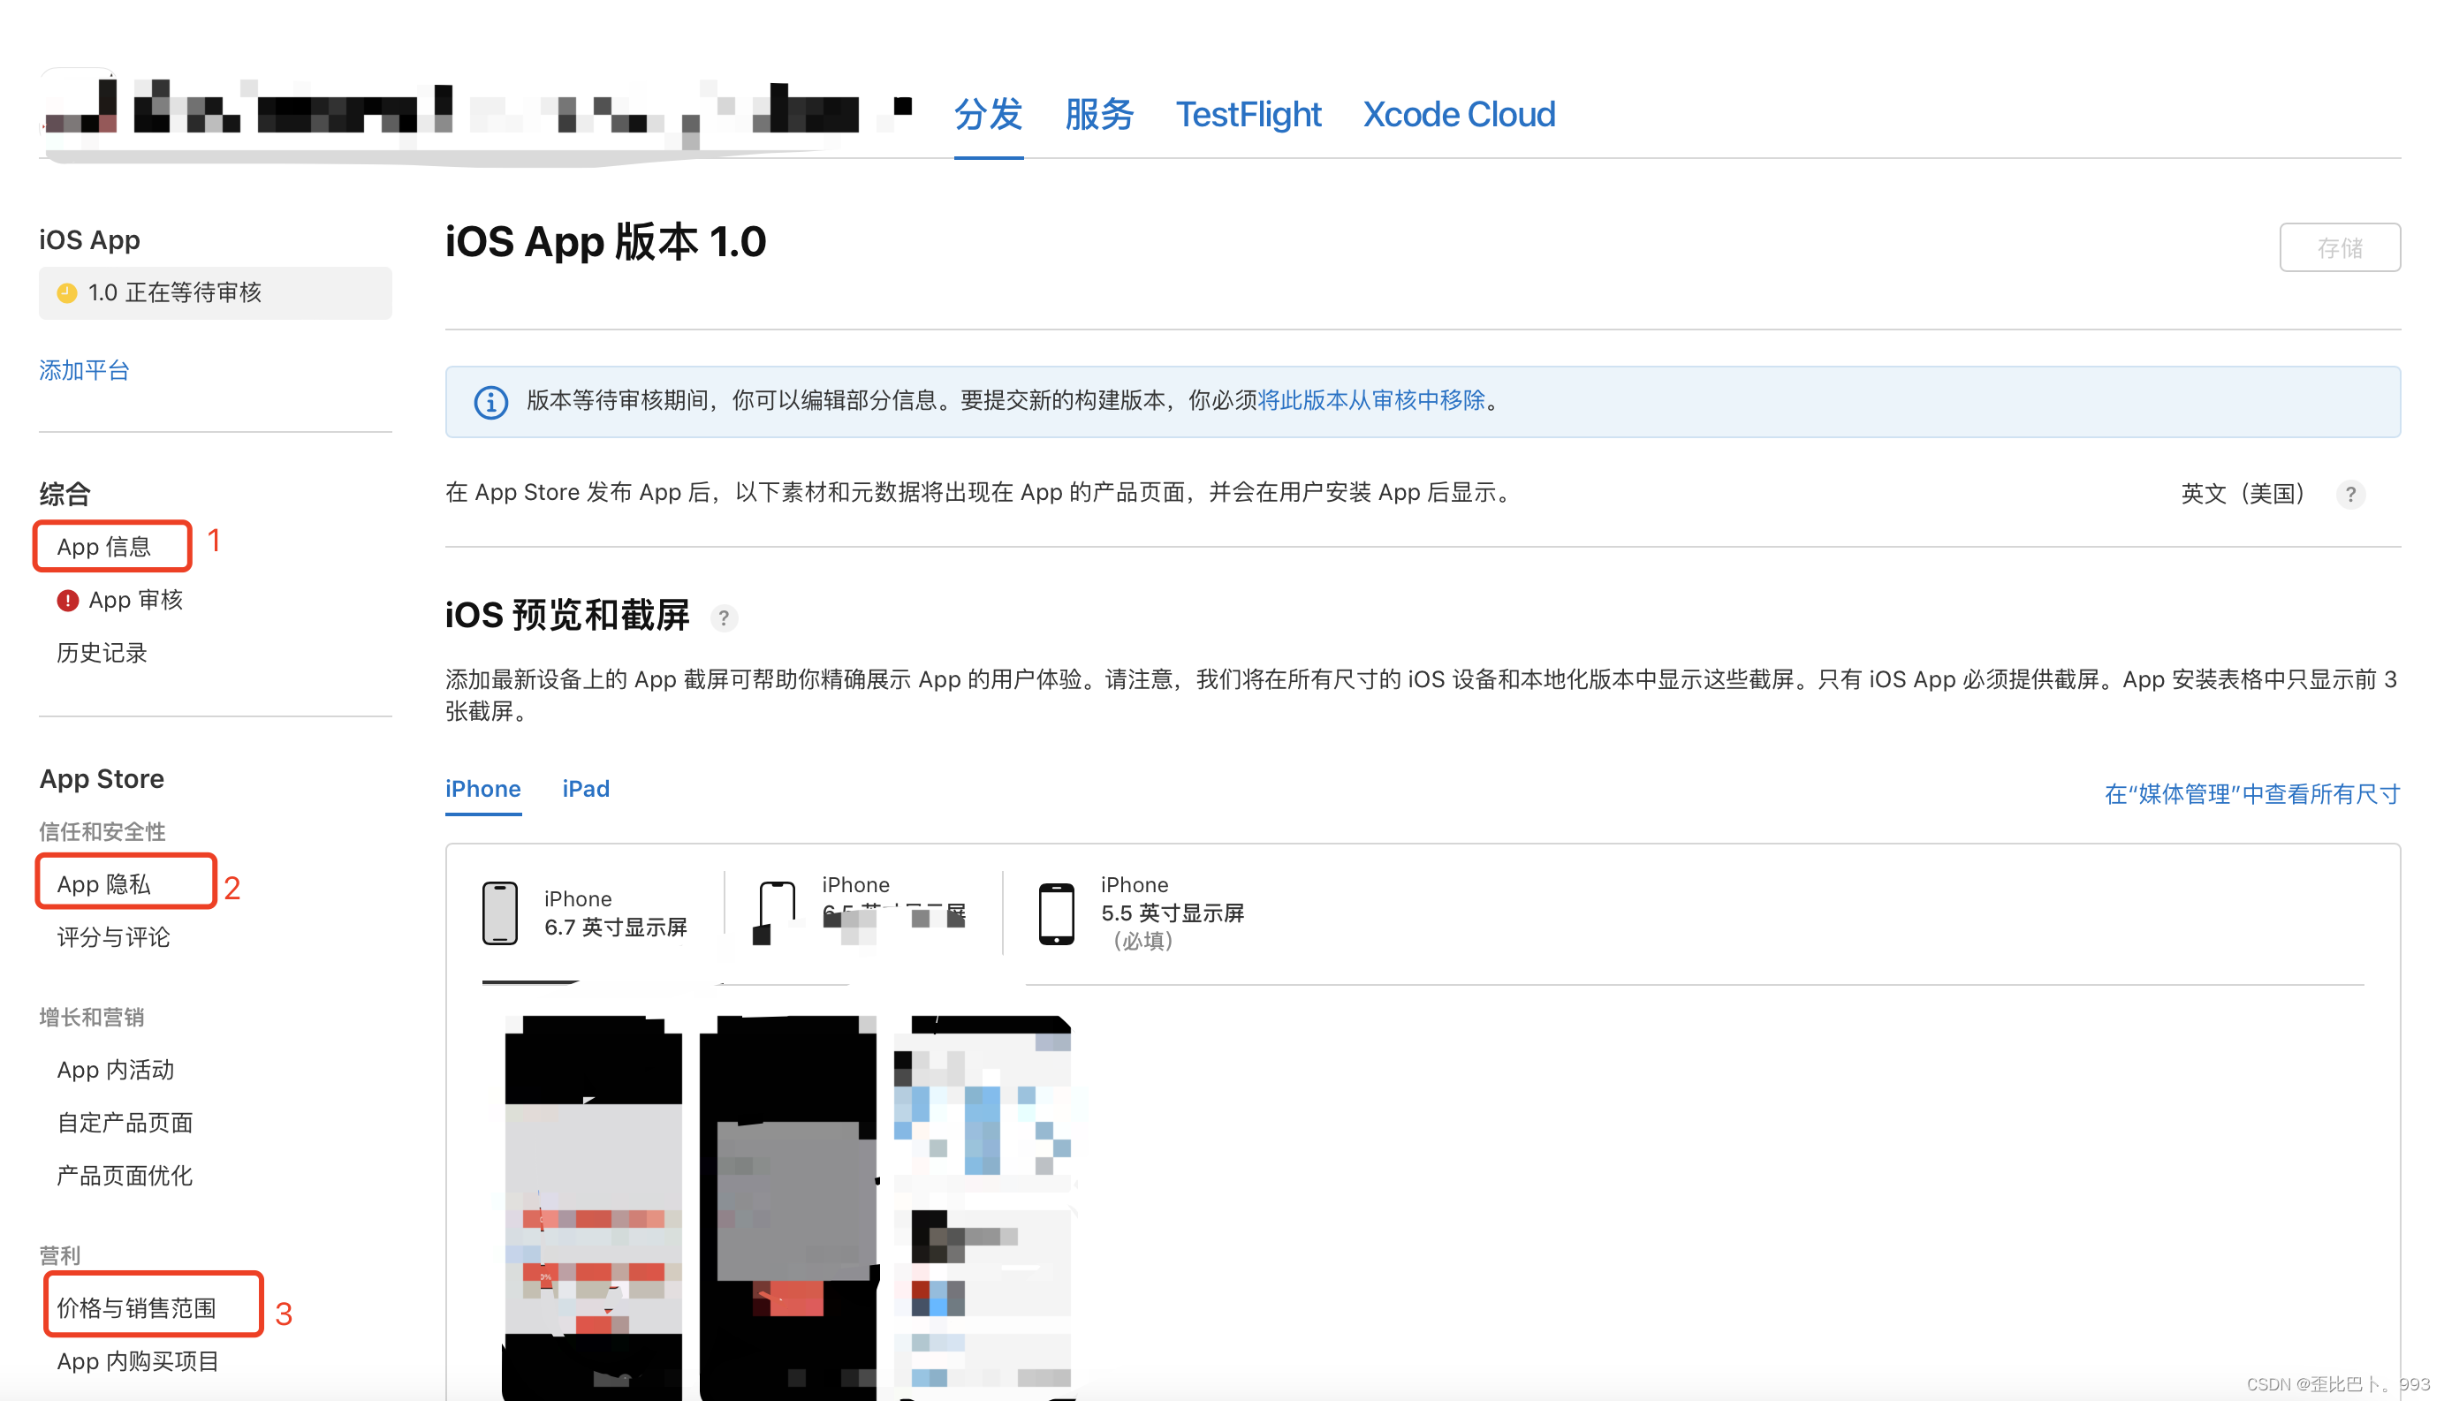
Task: Click the 添加平台 link
Action: pyautogui.click(x=84, y=370)
